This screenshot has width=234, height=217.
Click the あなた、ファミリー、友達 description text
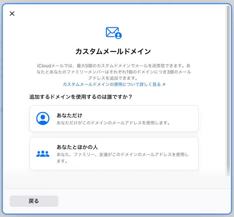click(123, 158)
